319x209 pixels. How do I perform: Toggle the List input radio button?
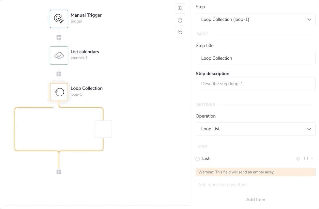(198, 159)
